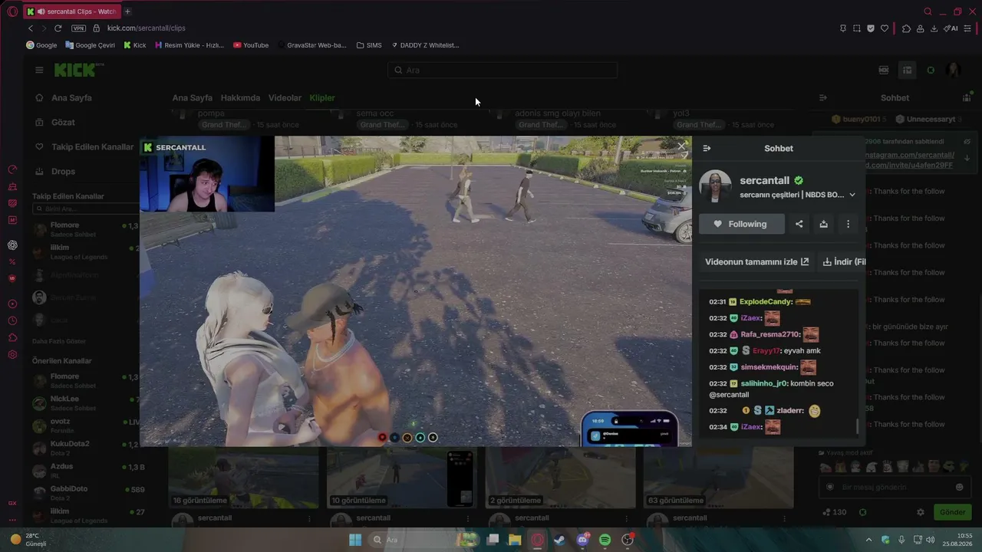Open the Flomore followed channel
Screen dimensions: 982x552
[x=86, y=229]
